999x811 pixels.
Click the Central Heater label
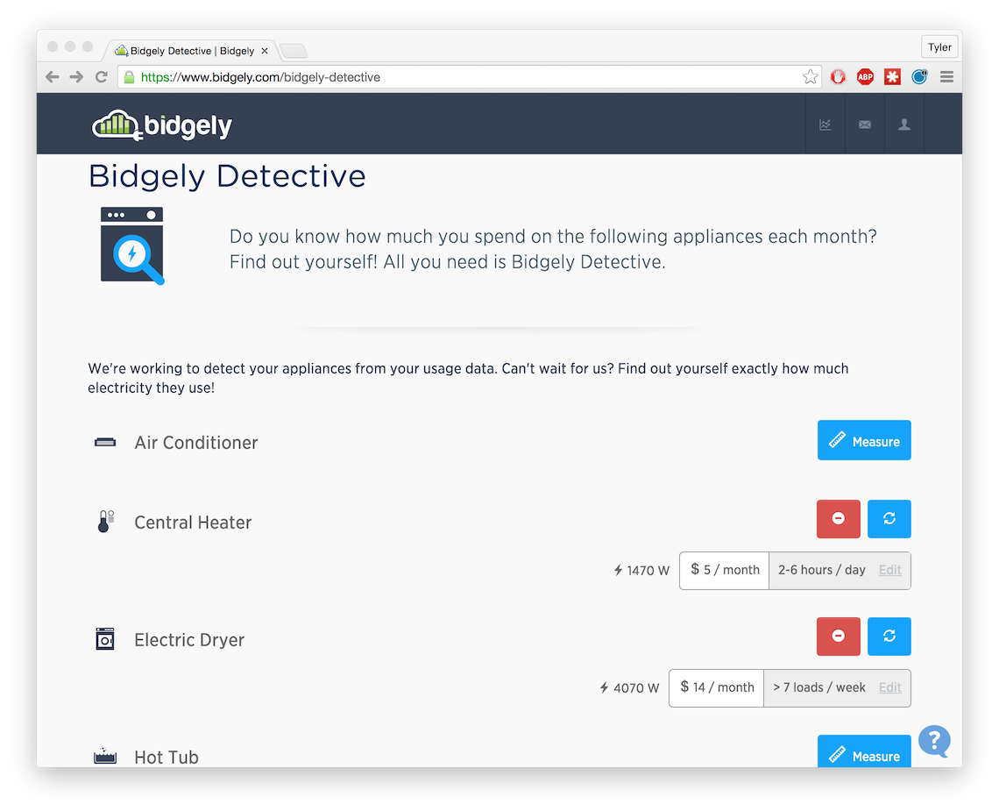[x=193, y=523]
